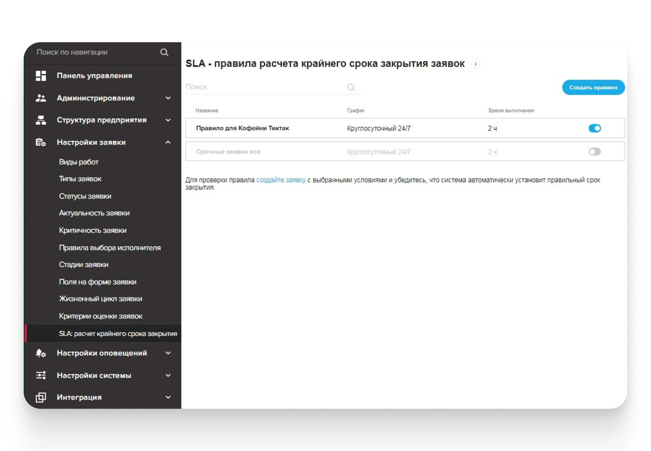Select SLA: расчет крайнего срока закрытия
651x451 pixels.
(103, 333)
